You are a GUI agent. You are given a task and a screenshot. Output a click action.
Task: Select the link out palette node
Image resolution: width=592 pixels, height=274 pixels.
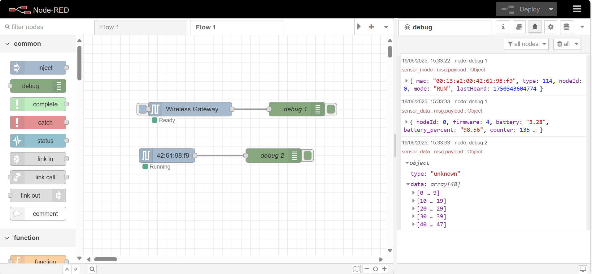tap(38, 195)
